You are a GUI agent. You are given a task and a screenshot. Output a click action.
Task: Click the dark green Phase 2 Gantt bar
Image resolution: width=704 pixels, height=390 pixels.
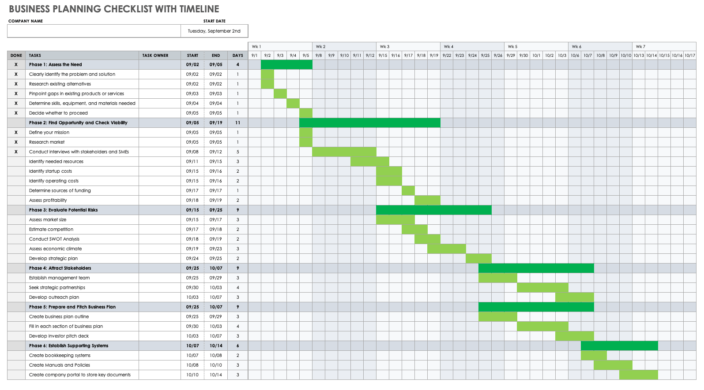(370, 123)
